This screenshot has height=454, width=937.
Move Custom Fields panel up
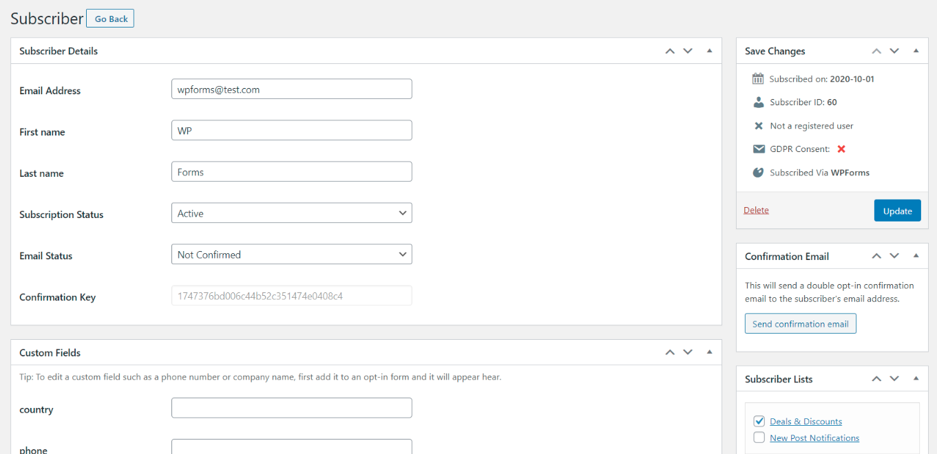point(670,352)
